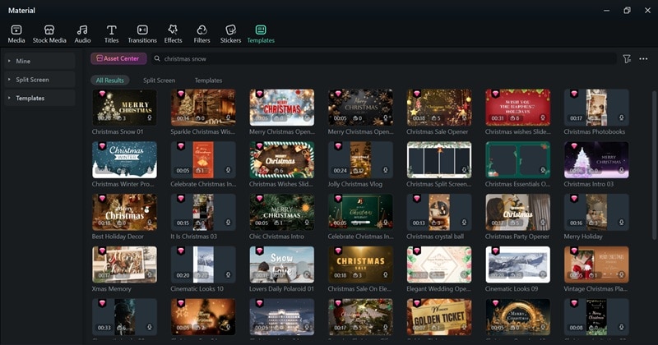The height and width of the screenshot is (345, 658).
Task: Download the Merry Holiday template
Action: (x=622, y=223)
